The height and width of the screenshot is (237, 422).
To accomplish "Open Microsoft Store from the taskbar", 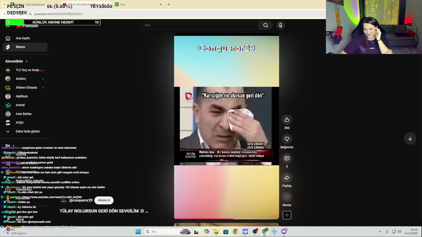I will 226,232.
